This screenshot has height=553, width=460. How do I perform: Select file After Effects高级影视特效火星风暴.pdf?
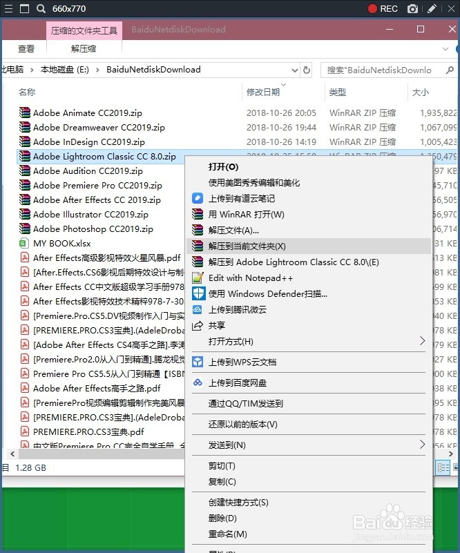click(107, 258)
